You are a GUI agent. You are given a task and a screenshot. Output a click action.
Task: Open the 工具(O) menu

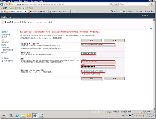coord(146,11)
